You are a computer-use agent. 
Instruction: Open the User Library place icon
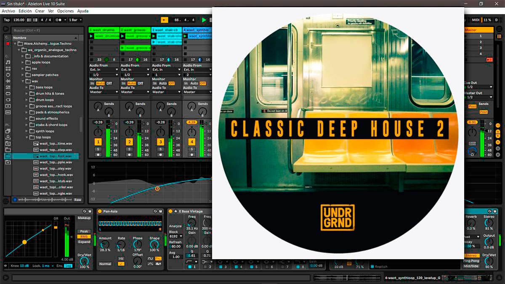[x=8, y=137]
